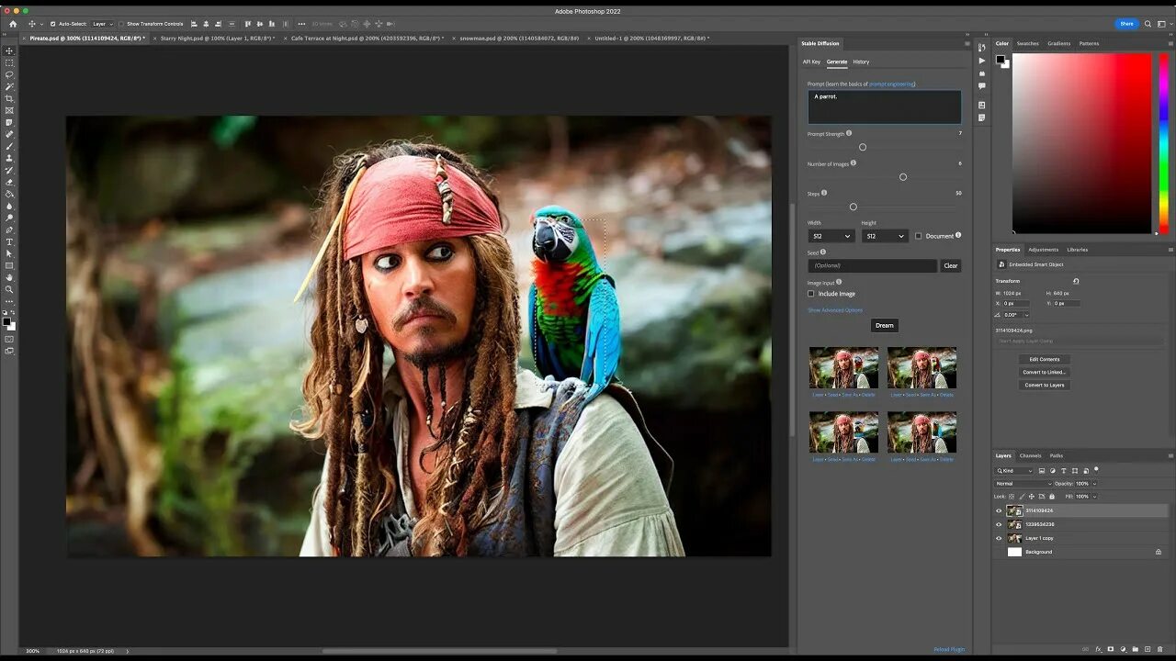Open the Swatches tab
Screen dimensions: 1176x661
pos(1028,43)
